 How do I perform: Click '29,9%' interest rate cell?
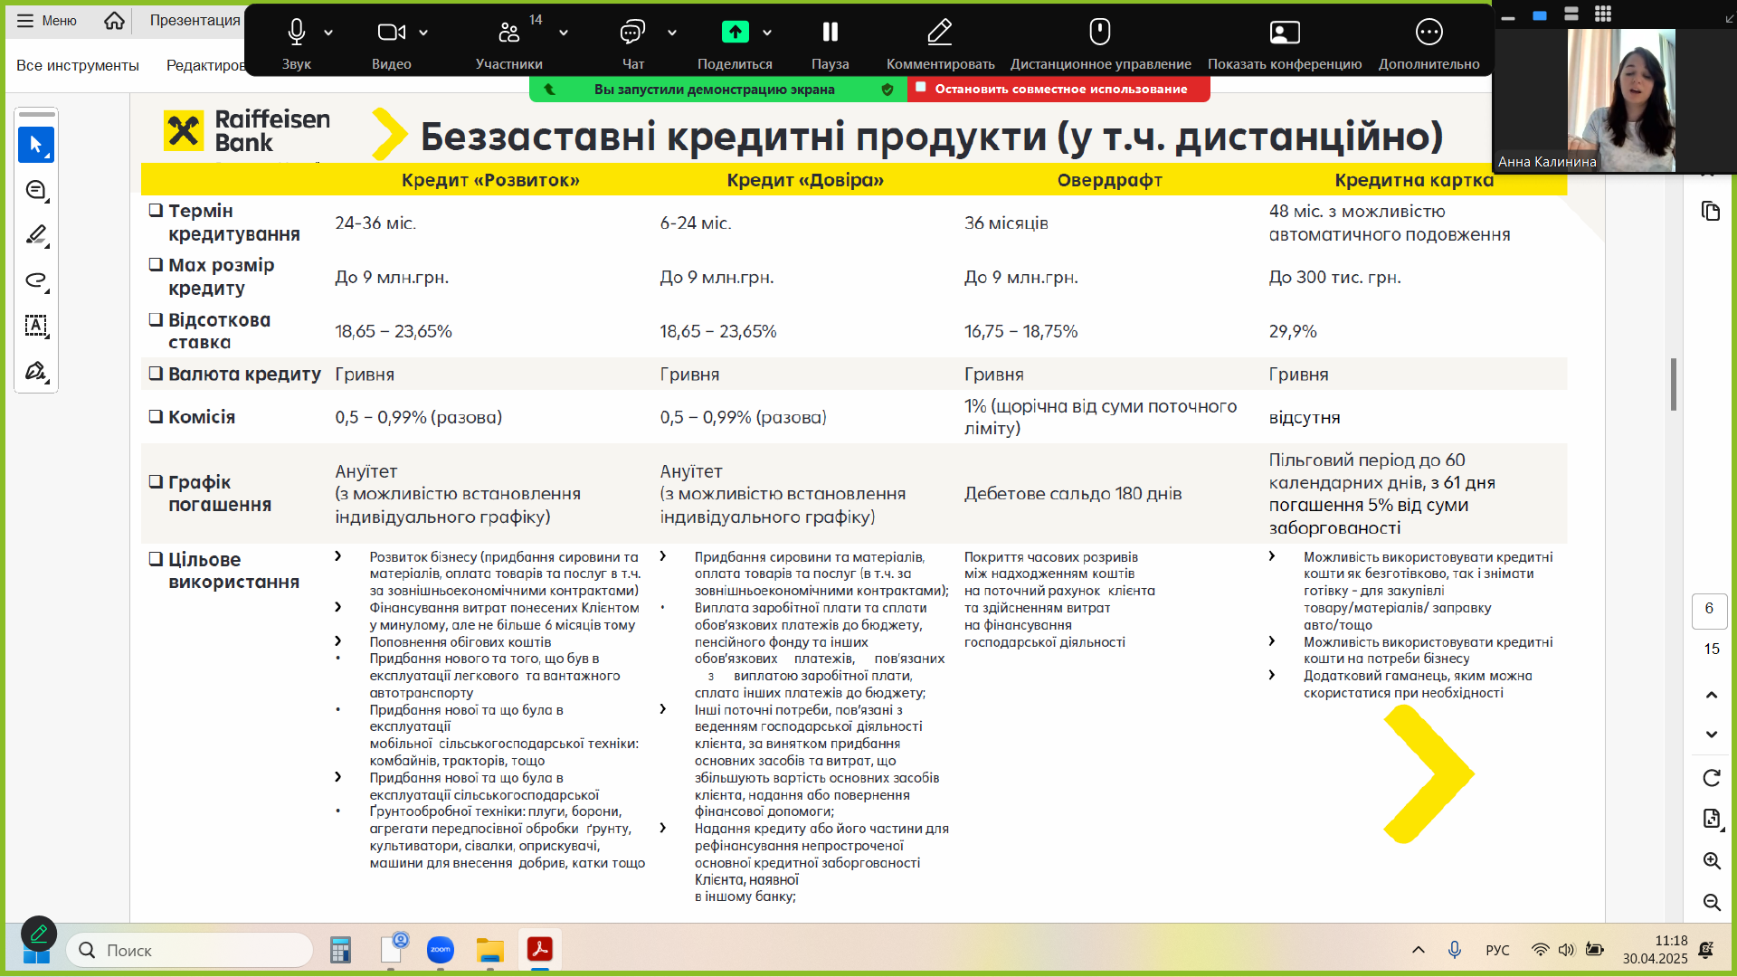coord(1293,331)
